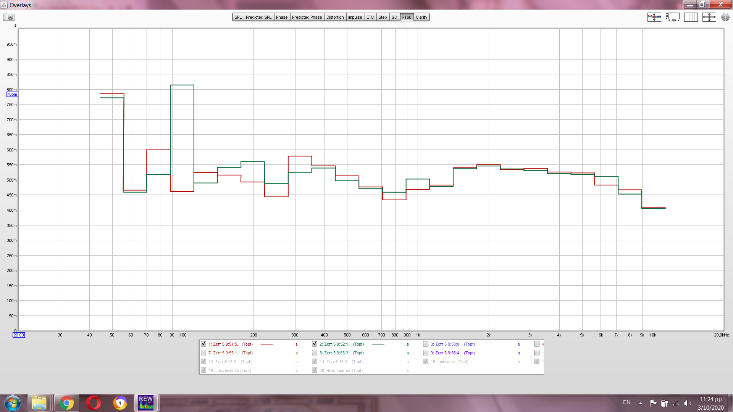Select the Distortion tab
This screenshot has height=412, width=733.
click(x=335, y=17)
